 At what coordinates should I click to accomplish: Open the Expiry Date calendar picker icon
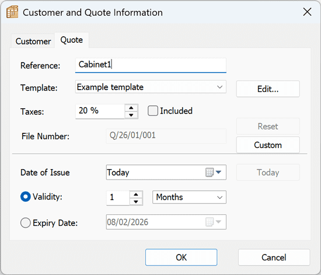tap(213, 222)
